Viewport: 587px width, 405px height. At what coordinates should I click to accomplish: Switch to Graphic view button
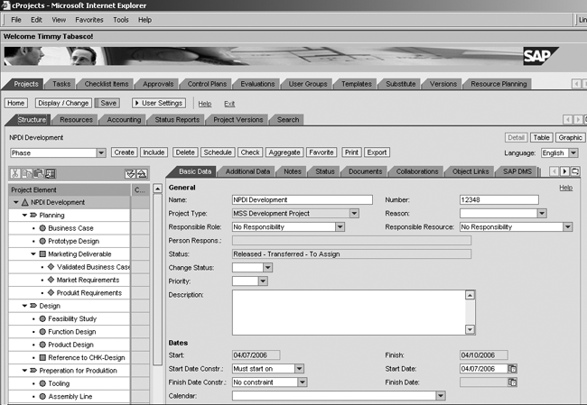[570, 138]
